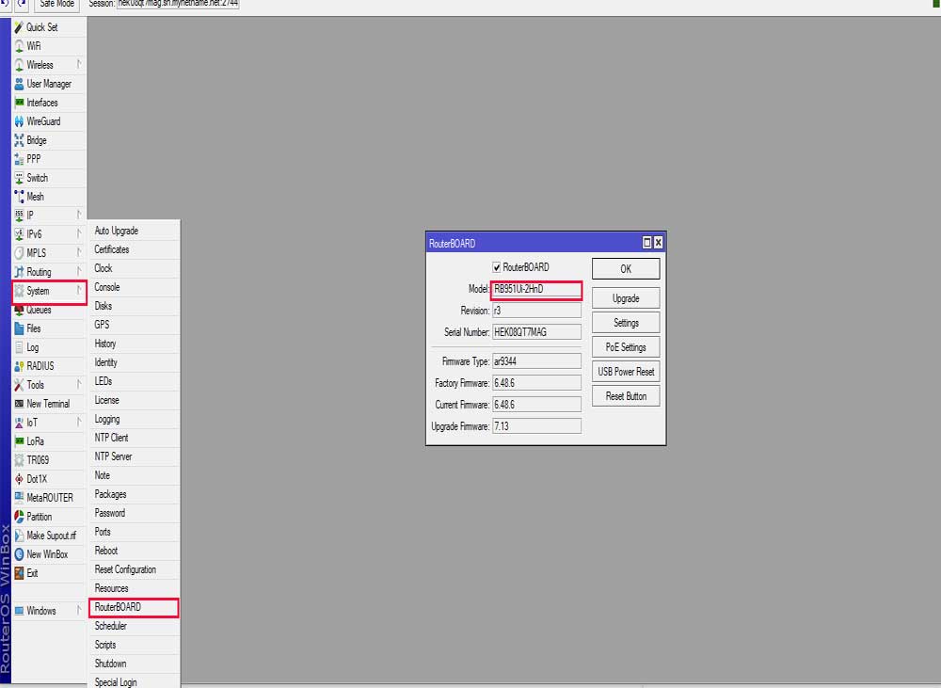Viewport: 941px width, 688px height.
Task: Click the Partition pie icon
Action: (19, 517)
